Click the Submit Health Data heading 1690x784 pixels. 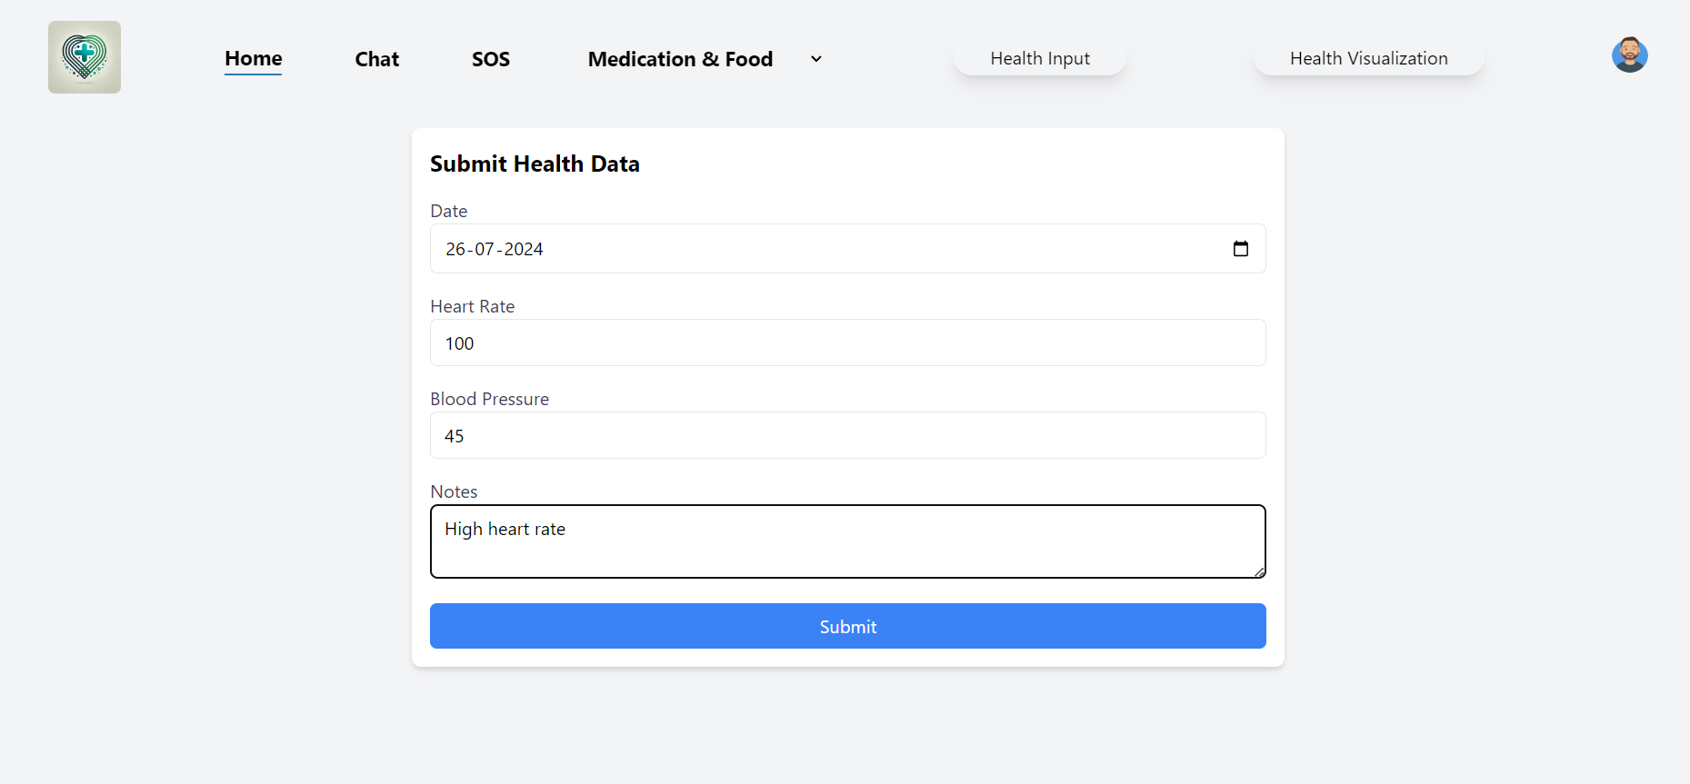(535, 164)
